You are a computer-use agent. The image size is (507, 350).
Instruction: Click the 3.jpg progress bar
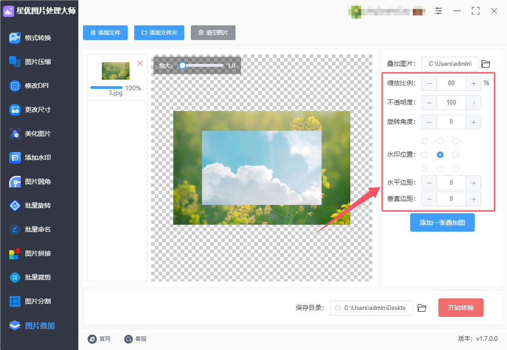click(x=106, y=87)
